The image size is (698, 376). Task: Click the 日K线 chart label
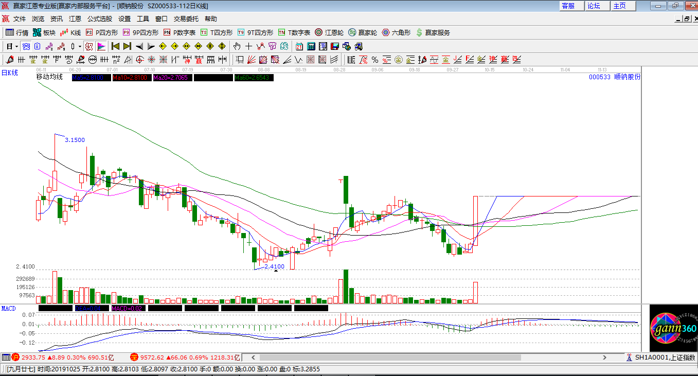pyautogui.click(x=9, y=73)
